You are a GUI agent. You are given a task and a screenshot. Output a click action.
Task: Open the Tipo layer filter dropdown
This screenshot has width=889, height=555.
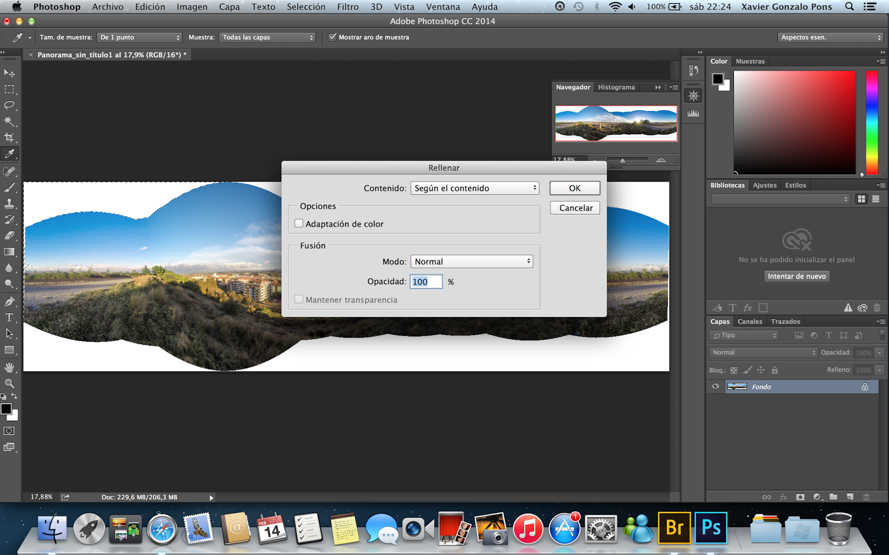point(743,335)
